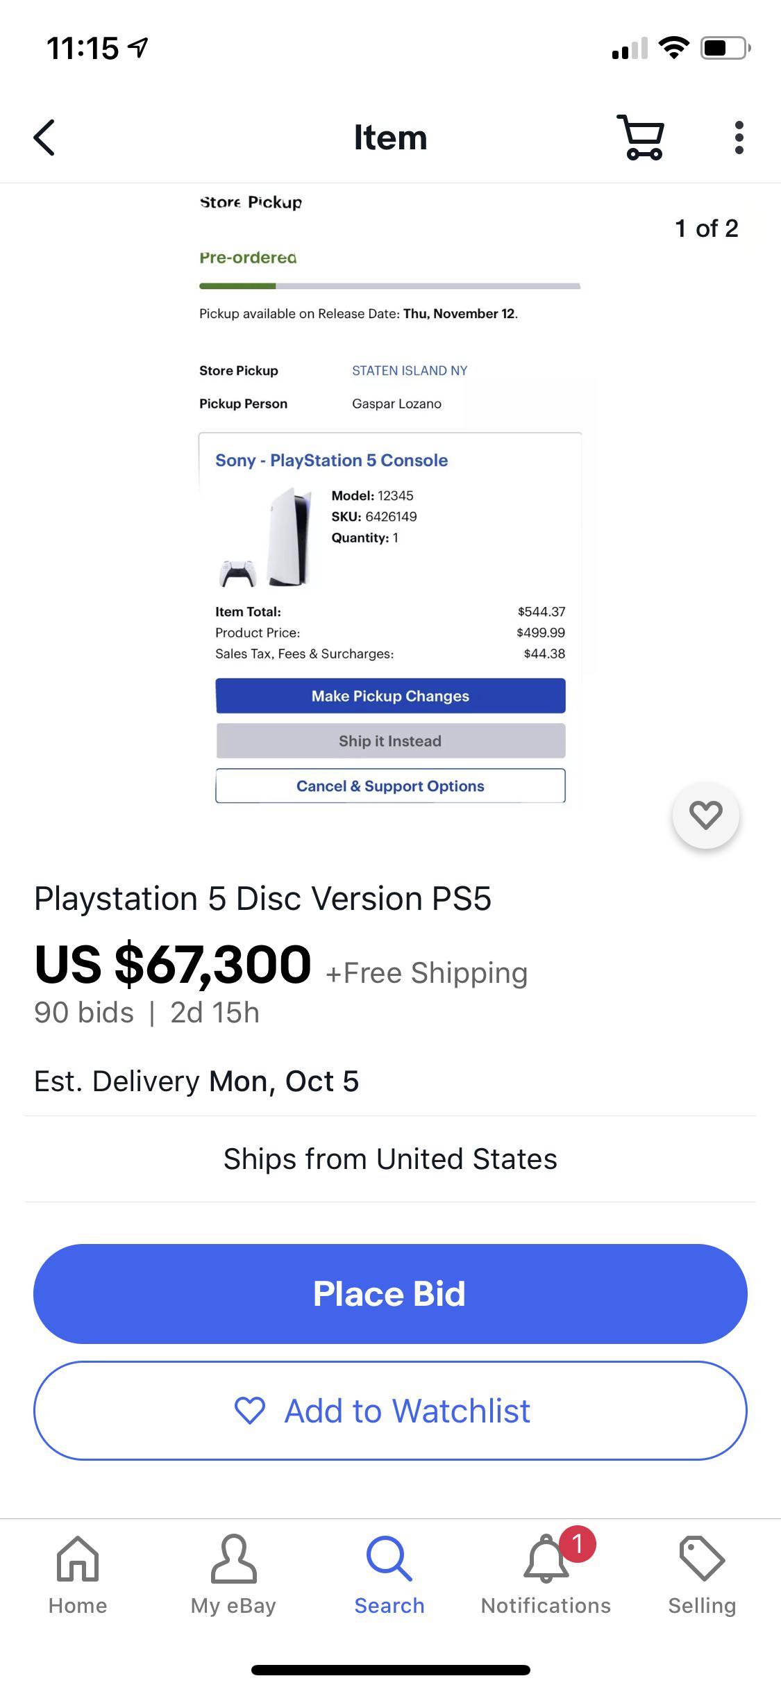781x1692 pixels.
Task: Tap Make Pickup Changes
Action: tap(390, 695)
